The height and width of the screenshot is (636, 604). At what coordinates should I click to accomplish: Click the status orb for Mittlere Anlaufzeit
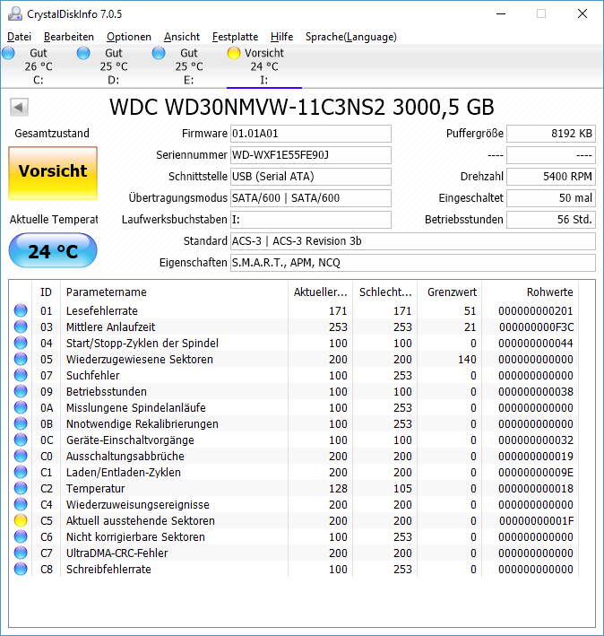pos(21,327)
